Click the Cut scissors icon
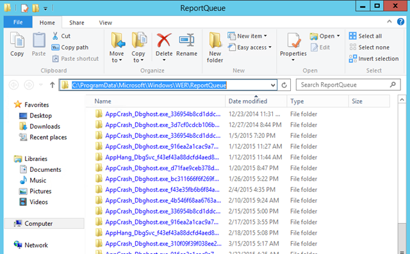The height and width of the screenshot is (254, 410). 55,36
